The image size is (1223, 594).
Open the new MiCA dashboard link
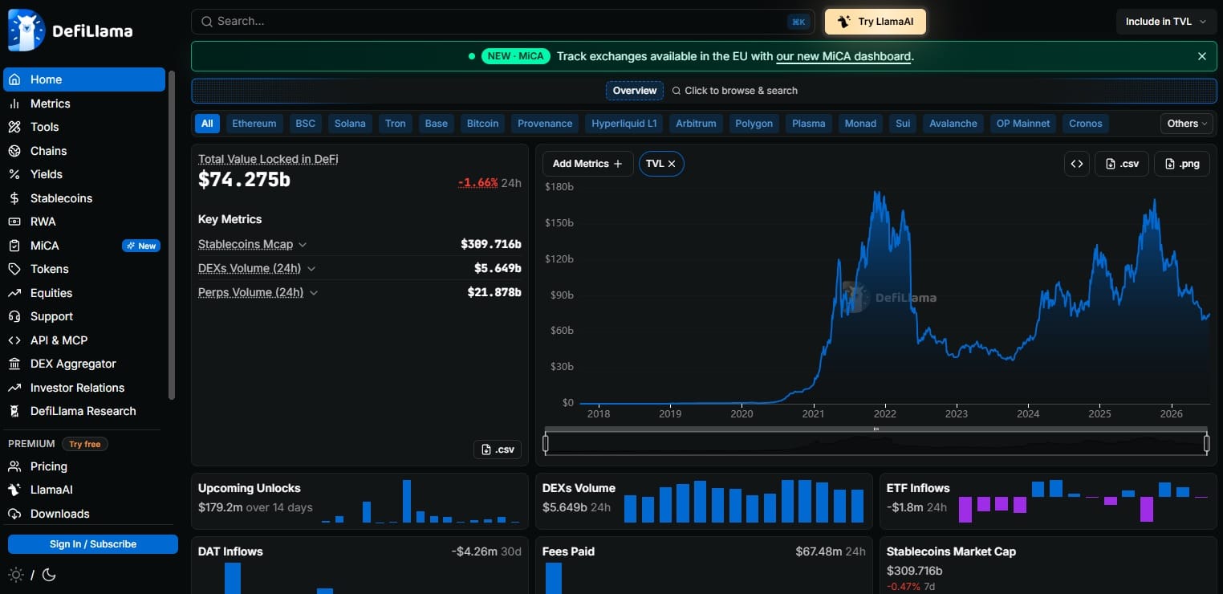843,56
